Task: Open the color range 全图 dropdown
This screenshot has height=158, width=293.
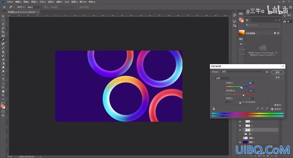Action: [223, 78]
